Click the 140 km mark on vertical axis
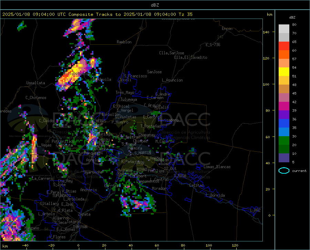The image size is (310, 250). (266, 32)
